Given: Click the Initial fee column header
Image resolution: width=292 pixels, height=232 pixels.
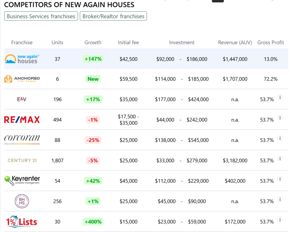Looking at the screenshot, I should [x=129, y=42].
